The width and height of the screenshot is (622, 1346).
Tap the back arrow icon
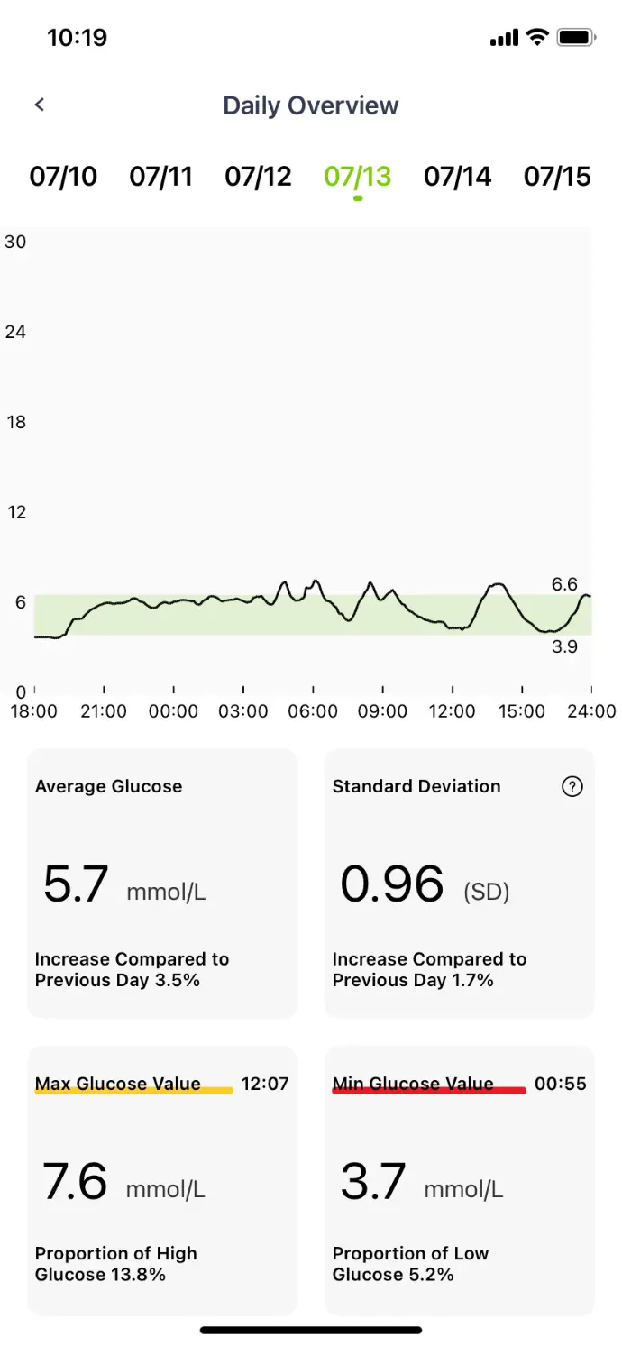coord(40,105)
